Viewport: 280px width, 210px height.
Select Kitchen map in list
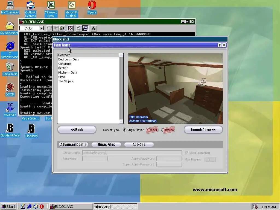[88, 68]
